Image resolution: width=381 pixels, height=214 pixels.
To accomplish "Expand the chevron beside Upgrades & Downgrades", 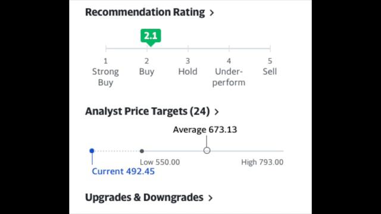I will click(x=211, y=198).
